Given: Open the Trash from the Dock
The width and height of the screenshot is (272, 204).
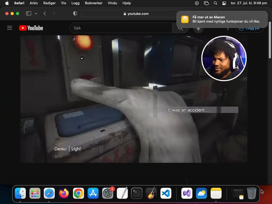Looking at the screenshot, I should pyautogui.click(x=252, y=193).
